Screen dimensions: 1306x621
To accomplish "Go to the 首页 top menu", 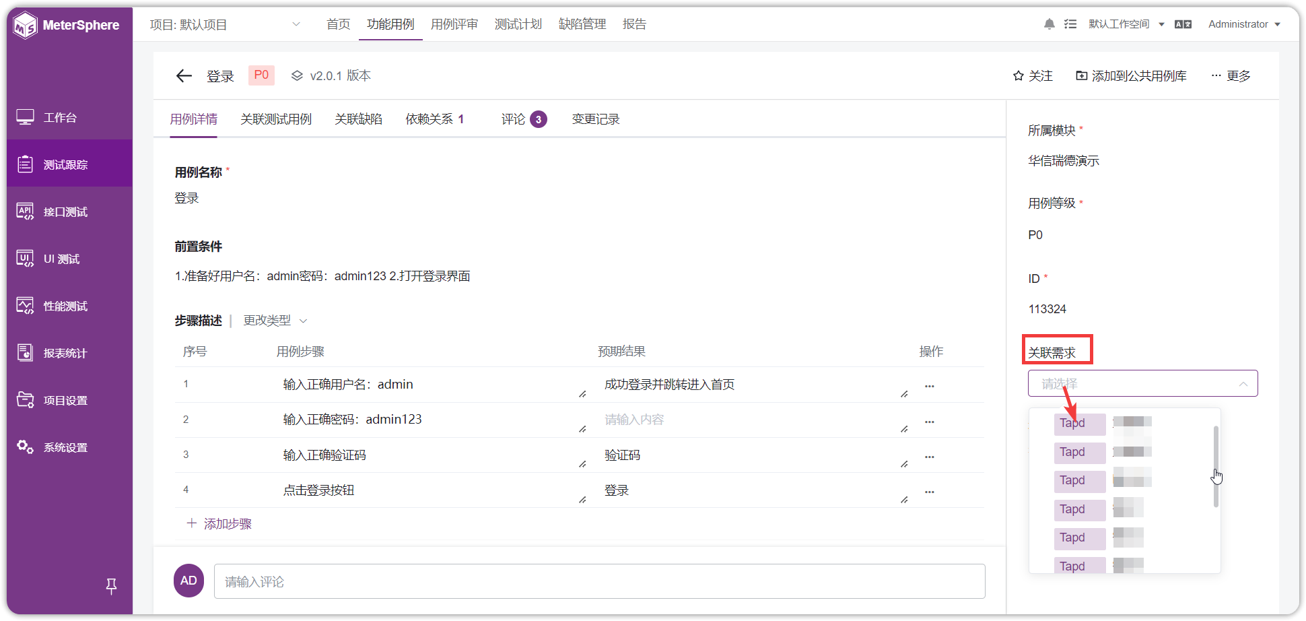I will pyautogui.click(x=339, y=24).
